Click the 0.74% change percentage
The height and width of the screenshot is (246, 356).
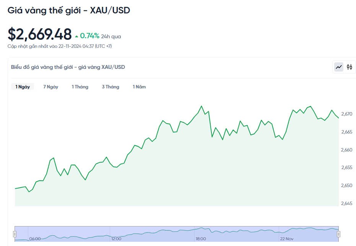89,36
